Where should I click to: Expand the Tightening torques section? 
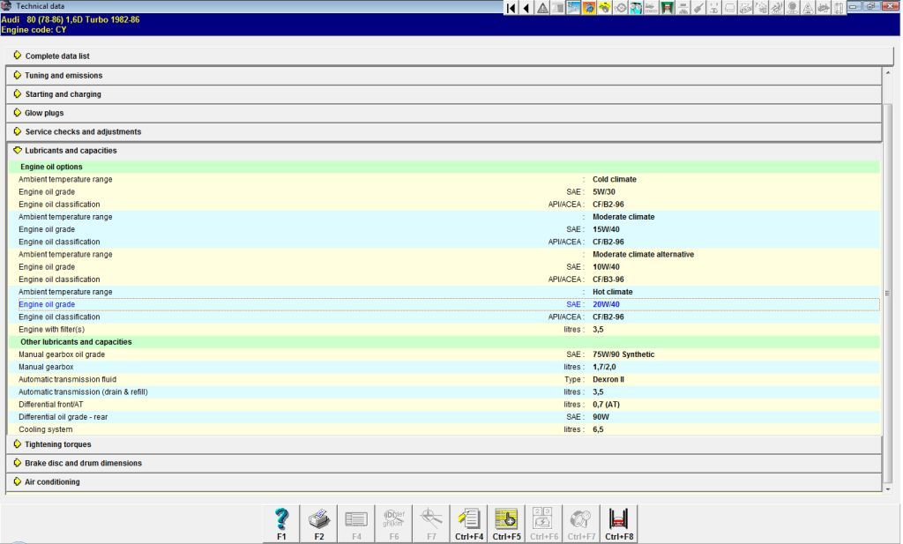(x=444, y=444)
